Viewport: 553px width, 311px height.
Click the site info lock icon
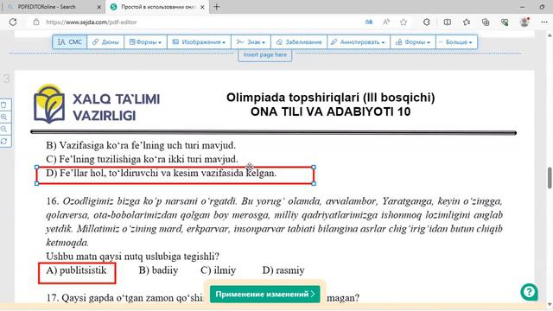(x=36, y=22)
